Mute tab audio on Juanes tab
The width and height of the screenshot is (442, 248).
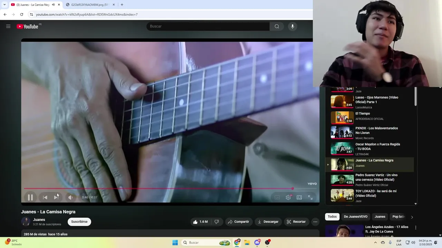(53, 5)
